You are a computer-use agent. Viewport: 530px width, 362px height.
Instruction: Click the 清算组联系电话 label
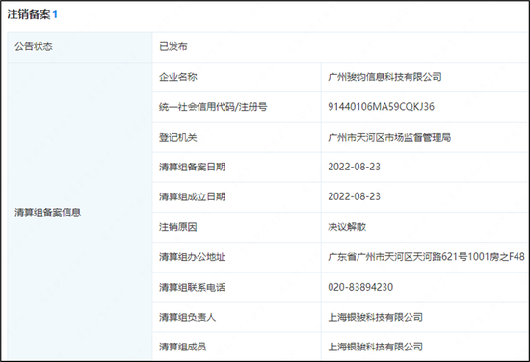(x=192, y=287)
